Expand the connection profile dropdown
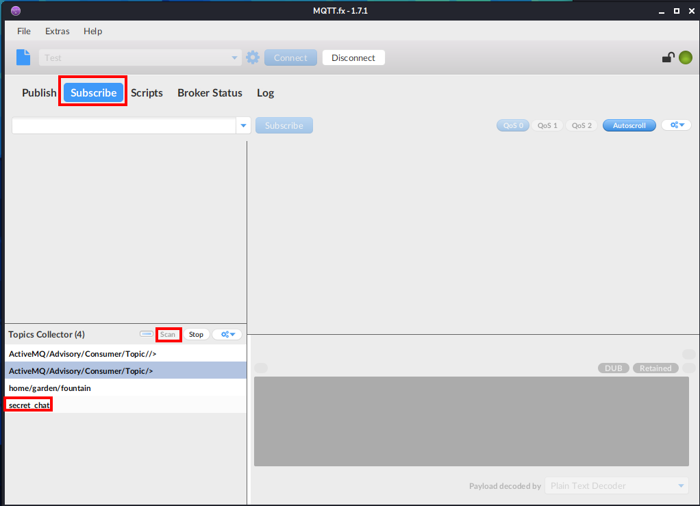The image size is (700, 506). [234, 57]
